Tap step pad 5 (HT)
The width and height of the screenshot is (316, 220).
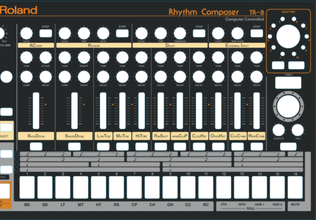(98, 187)
